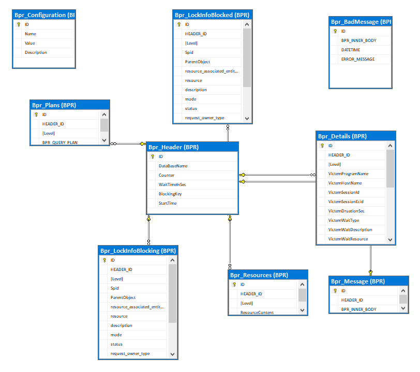Image resolution: width=420 pixels, height=372 pixels.
Task: Click scroll up arrow in Bpr_Plans table
Action: (x=104, y=115)
